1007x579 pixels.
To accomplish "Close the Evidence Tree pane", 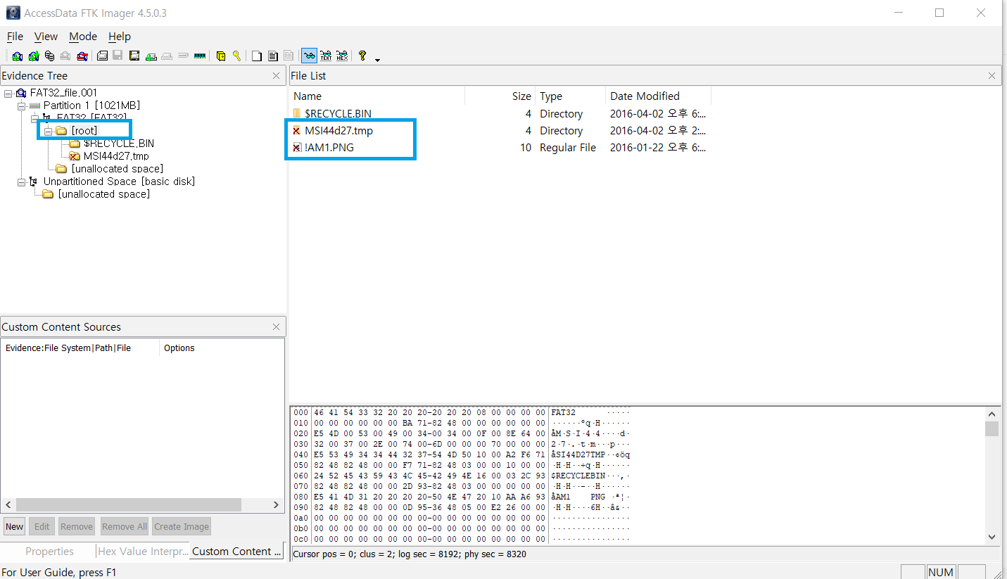I will (x=277, y=76).
